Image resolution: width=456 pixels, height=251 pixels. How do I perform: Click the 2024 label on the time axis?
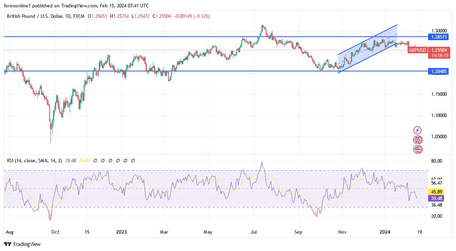(x=385, y=232)
